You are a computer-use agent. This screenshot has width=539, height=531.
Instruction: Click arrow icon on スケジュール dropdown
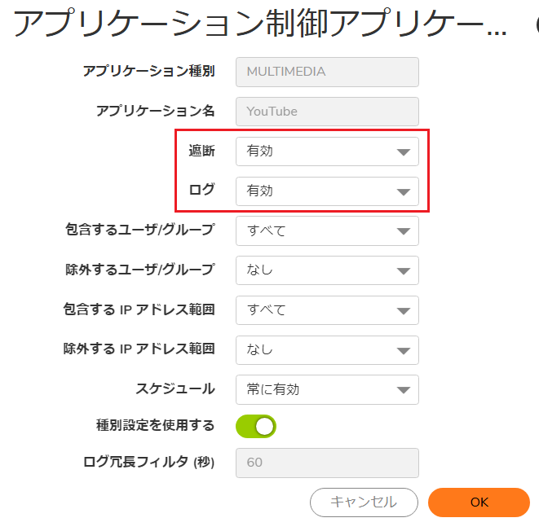[403, 390]
